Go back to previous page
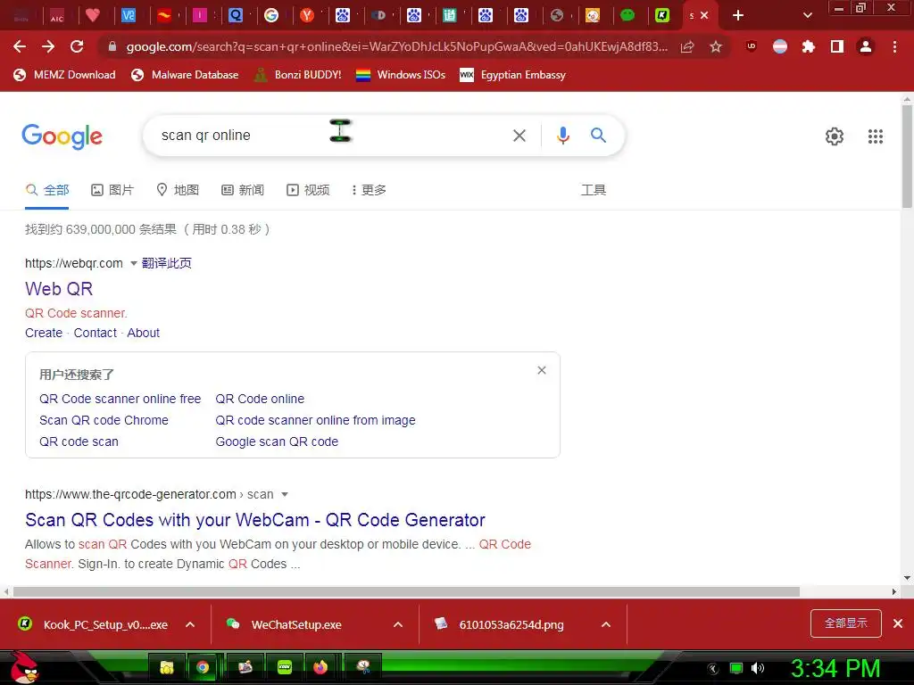Viewport: 914px width, 685px height. (20, 46)
